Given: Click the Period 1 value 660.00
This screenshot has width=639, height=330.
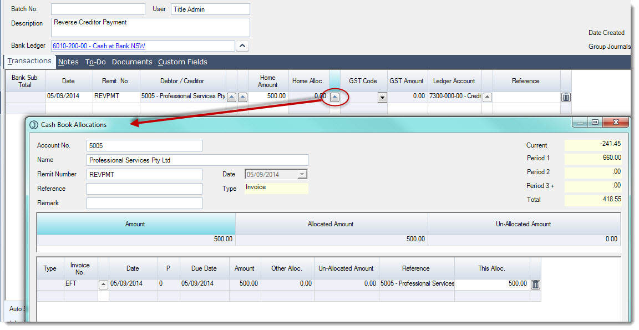Looking at the screenshot, I should (x=593, y=158).
